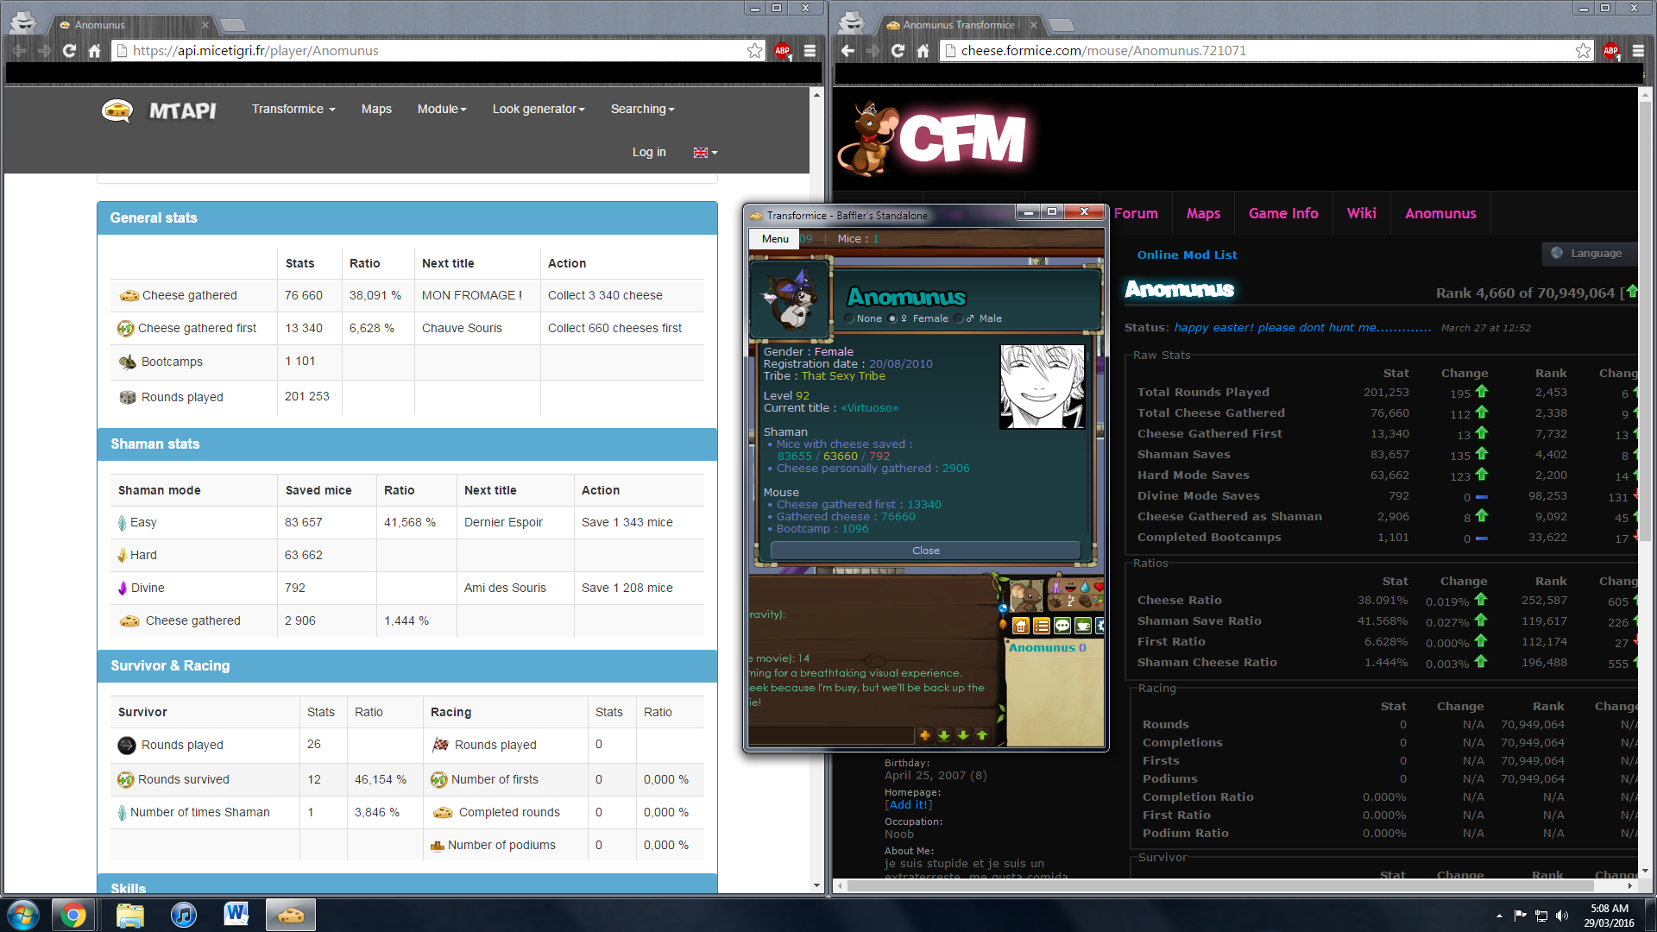Click the mouse avatar portrait icon

click(x=1025, y=595)
